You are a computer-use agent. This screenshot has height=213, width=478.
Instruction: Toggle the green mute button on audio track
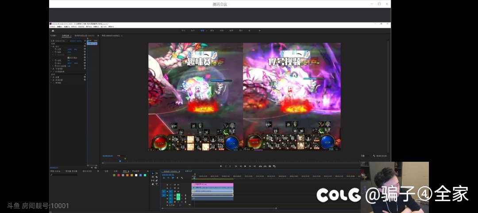178,195
